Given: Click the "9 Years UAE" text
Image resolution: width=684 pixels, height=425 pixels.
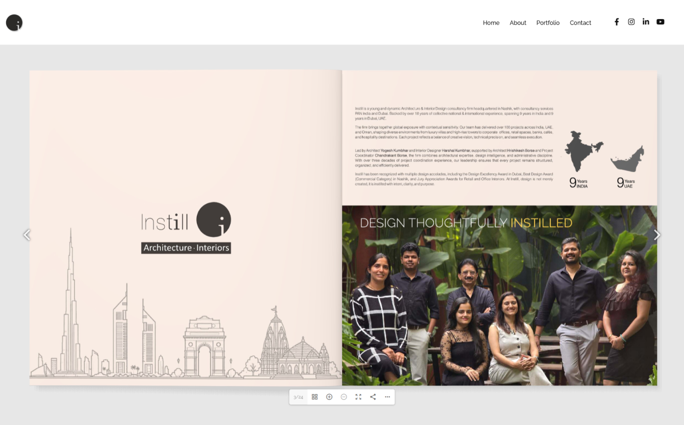Looking at the screenshot, I should 625,183.
